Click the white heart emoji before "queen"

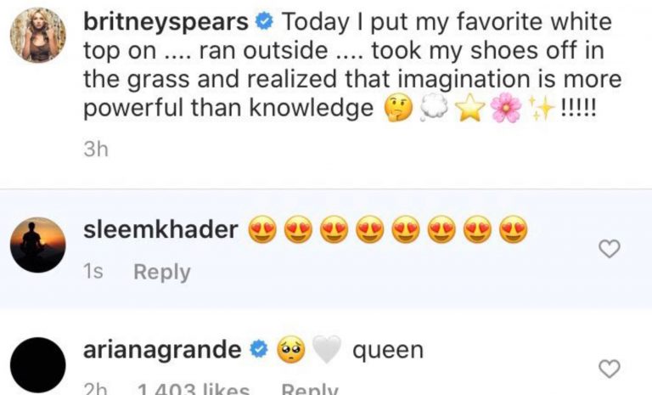328,350
